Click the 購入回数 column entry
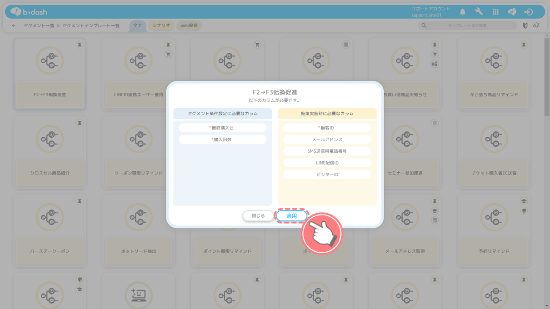This screenshot has height=309, width=550. pyautogui.click(x=223, y=140)
